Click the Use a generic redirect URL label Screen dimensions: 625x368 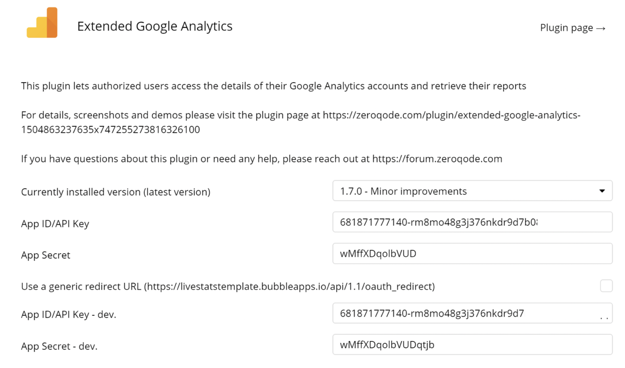228,286
